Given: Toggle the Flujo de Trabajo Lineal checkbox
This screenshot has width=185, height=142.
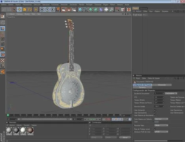Looking at the screenshot, I should 155,129.
